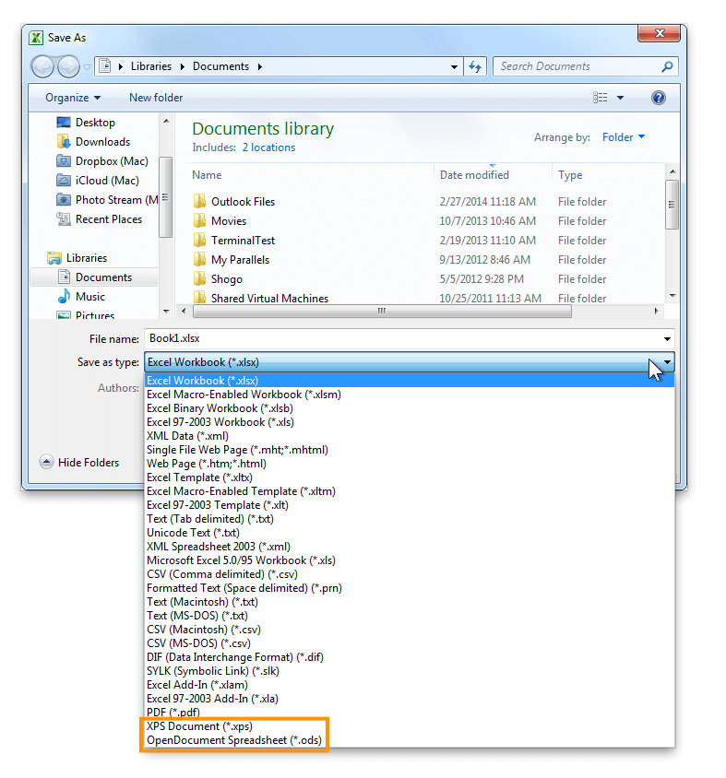Image resolution: width=726 pixels, height=778 pixels.
Task: Click the TerminalTest folder icon
Action: pyautogui.click(x=199, y=241)
